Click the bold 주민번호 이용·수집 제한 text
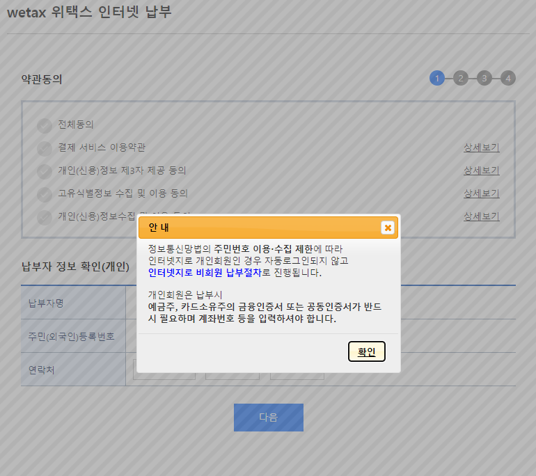 (263, 248)
